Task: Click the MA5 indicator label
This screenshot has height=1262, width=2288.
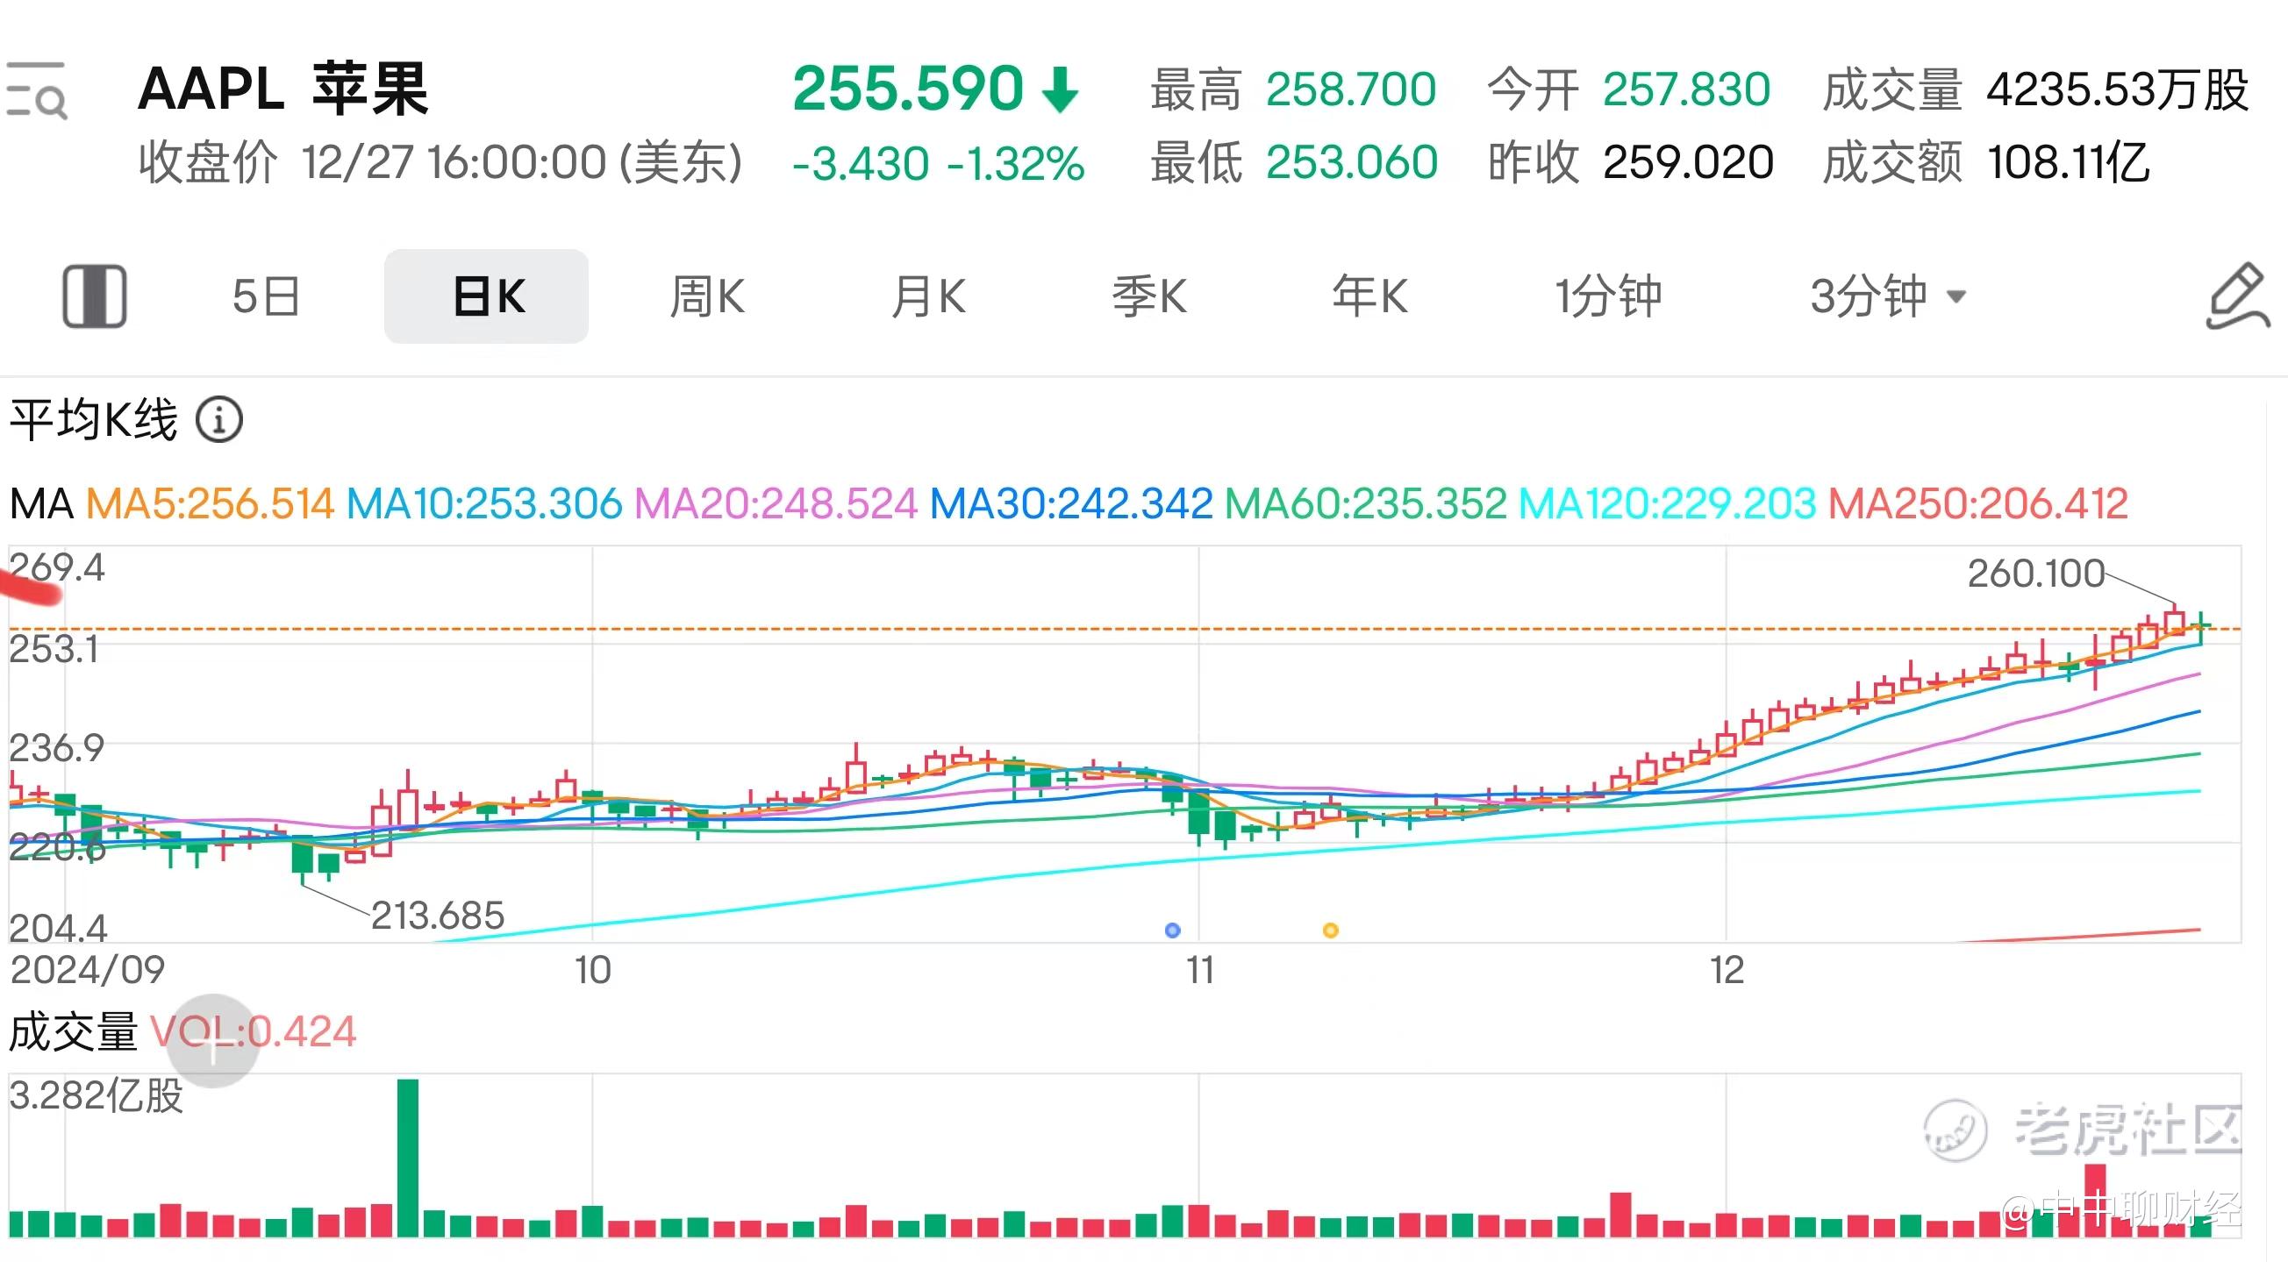Action: pos(210,503)
